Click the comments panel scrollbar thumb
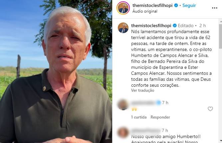This screenshot has width=222, height=143. (220, 36)
